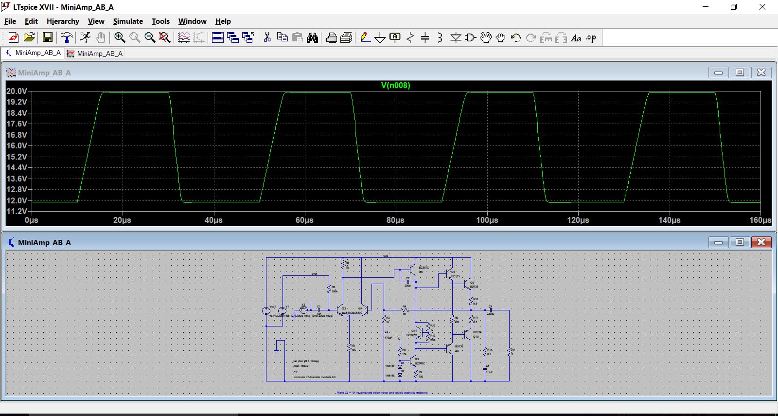Screen dimensions: 778x416
Task: Open the Window menu
Action: coord(192,21)
